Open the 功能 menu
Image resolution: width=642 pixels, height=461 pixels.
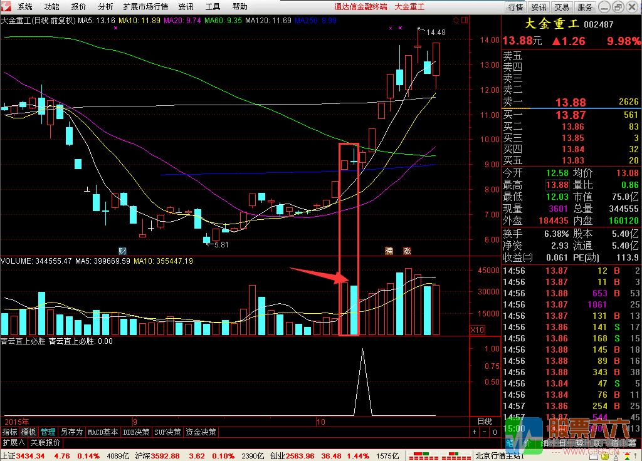(51, 6)
